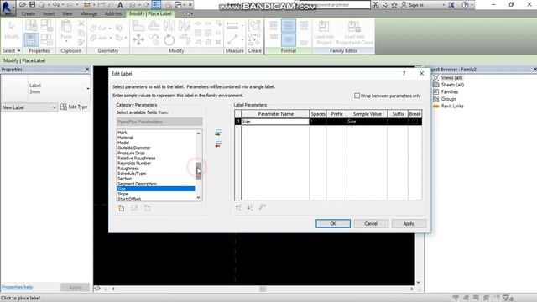Click the star favorites icon in title bar
The image size is (537, 302).
[x=394, y=5]
